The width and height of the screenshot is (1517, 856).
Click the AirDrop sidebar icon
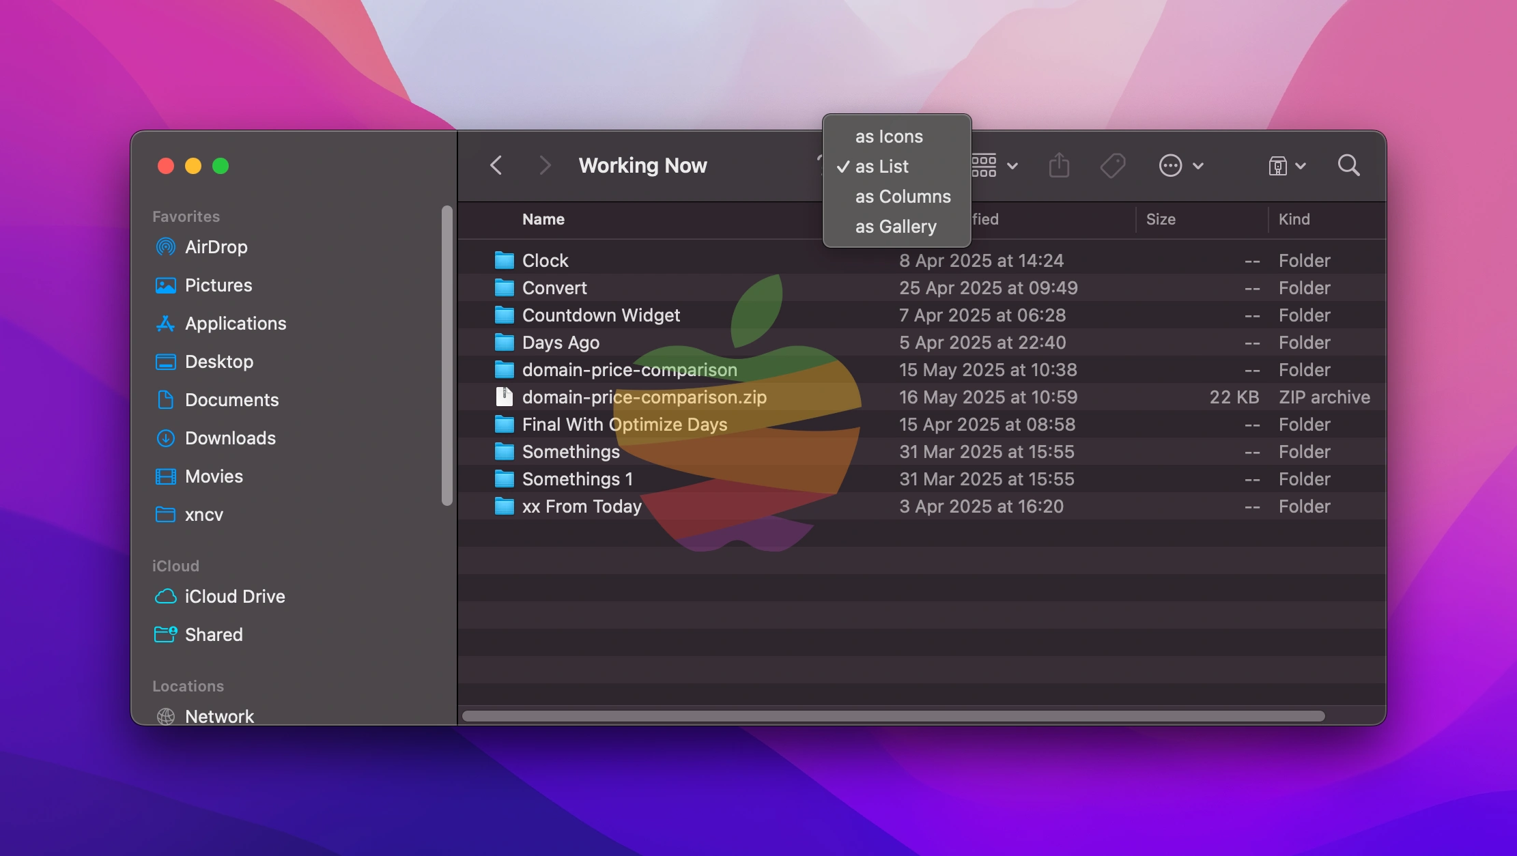click(165, 247)
